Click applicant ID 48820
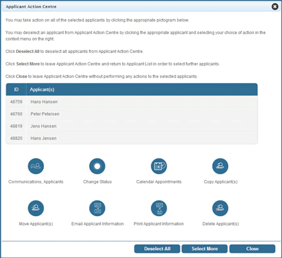 (16, 138)
